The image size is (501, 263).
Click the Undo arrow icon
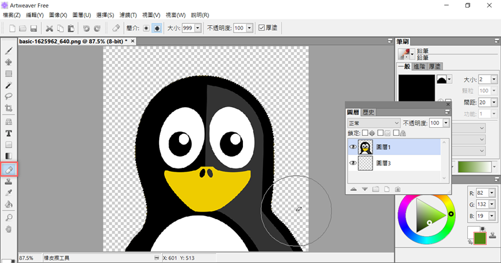click(x=86, y=28)
